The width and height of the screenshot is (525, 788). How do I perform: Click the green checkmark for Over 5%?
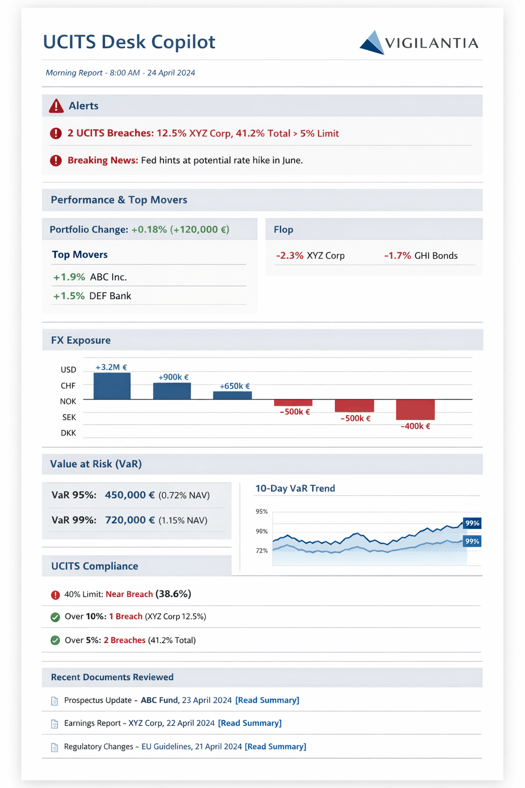[x=55, y=640]
